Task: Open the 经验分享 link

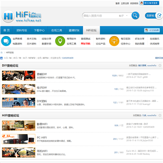Action: point(47,38)
